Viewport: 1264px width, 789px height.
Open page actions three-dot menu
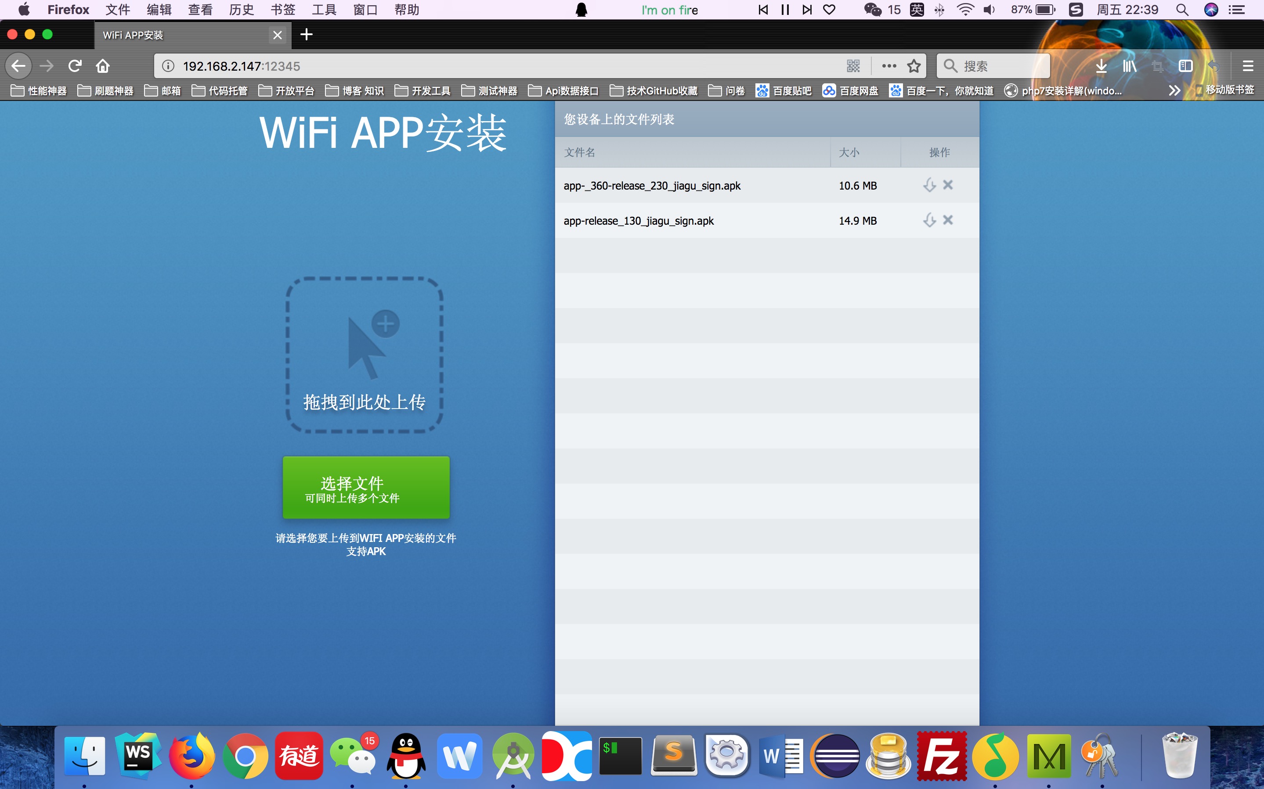tap(888, 66)
